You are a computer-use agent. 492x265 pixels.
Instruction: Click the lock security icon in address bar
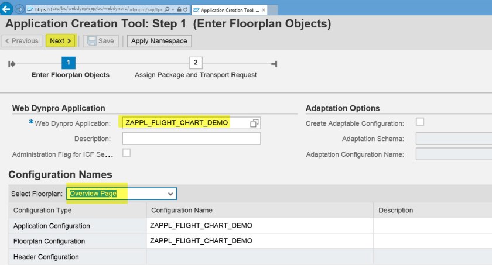click(x=178, y=10)
